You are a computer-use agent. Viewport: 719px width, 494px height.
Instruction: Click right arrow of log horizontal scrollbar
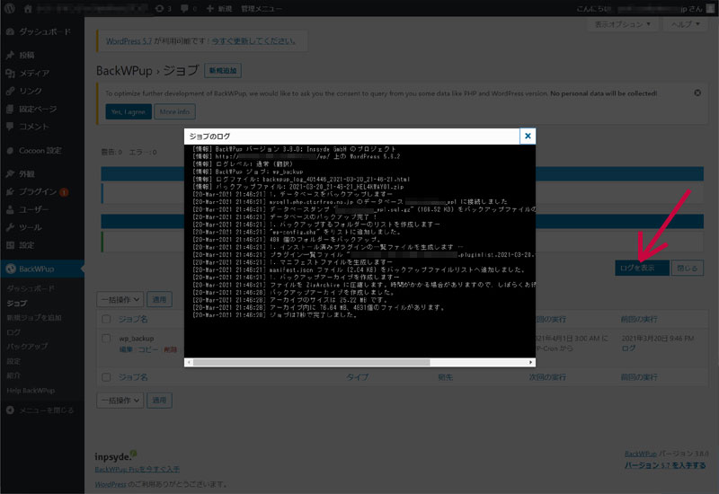pyautogui.click(x=531, y=363)
